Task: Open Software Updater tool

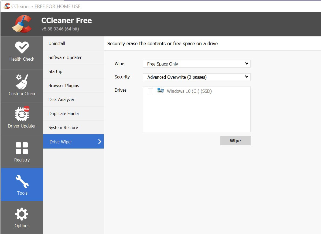Action: coord(73,57)
